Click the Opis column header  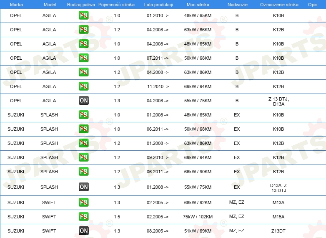pyautogui.click(x=313, y=5)
